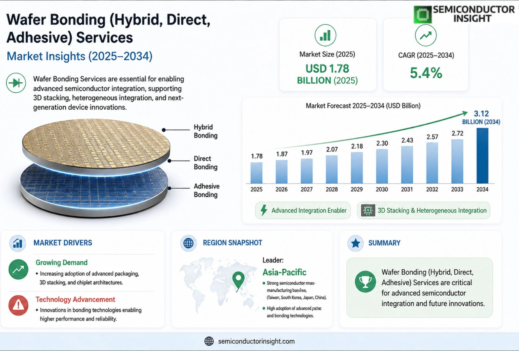
Task: Click the Market Size (2025) card
Action: (328, 55)
